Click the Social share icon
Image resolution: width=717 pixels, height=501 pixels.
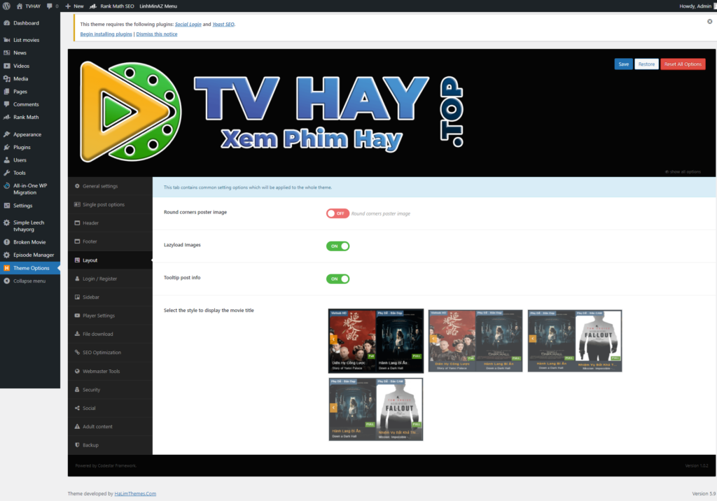(x=77, y=408)
